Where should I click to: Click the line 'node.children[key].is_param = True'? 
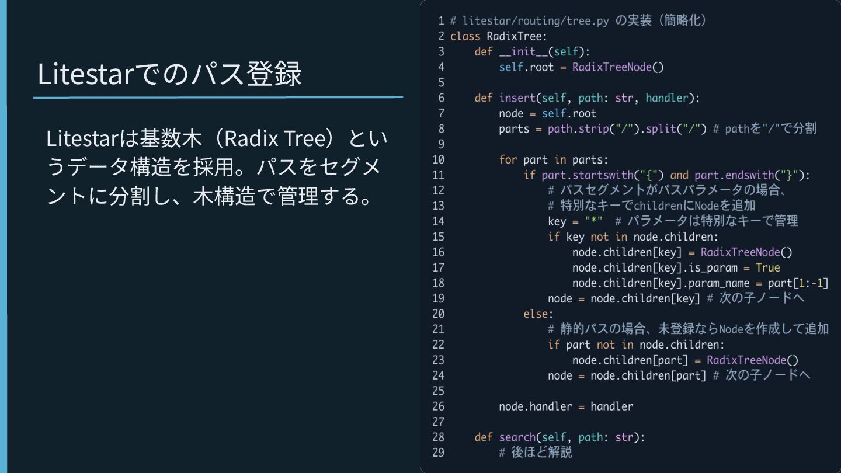(x=676, y=267)
